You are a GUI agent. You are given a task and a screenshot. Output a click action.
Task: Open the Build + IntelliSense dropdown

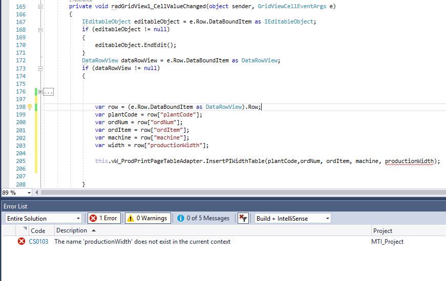(293, 219)
